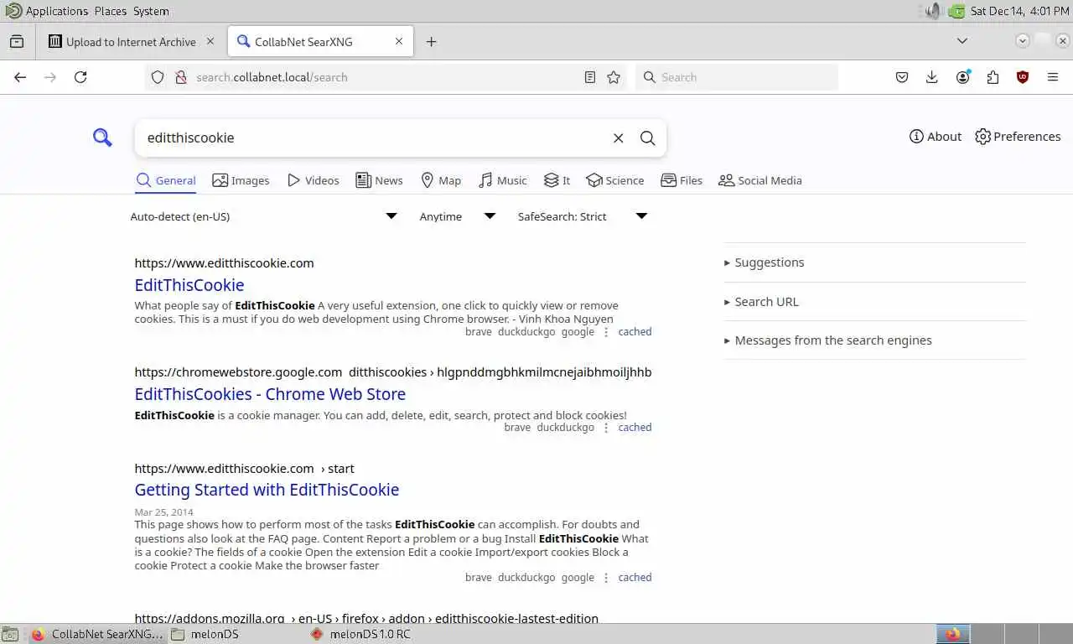Open EditThisCookies - Chrome Web Store result

pos(270,394)
